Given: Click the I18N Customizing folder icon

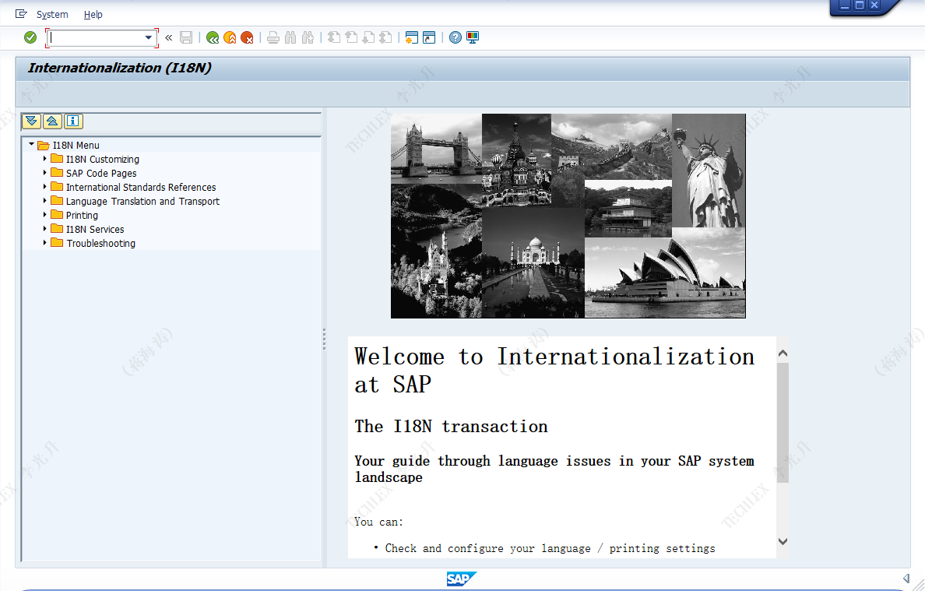Looking at the screenshot, I should tap(57, 158).
